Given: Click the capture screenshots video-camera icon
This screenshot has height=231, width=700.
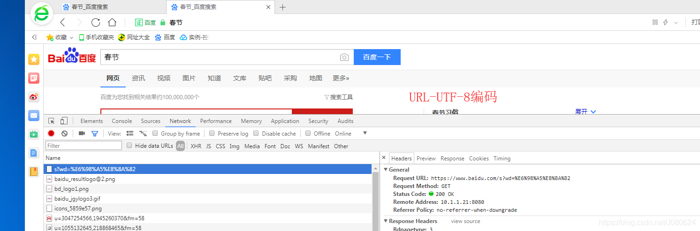Looking at the screenshot, I should click(82, 133).
